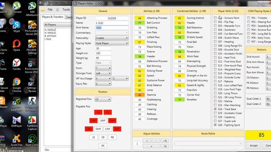Toggle the SS playable position

(98, 112)
